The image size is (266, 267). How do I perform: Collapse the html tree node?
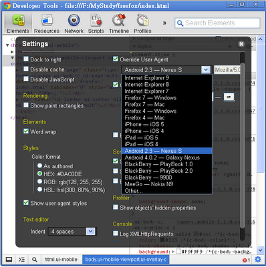[7, 45]
